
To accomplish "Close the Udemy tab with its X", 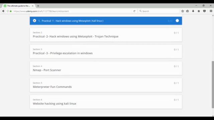I will tap(33, 6).
